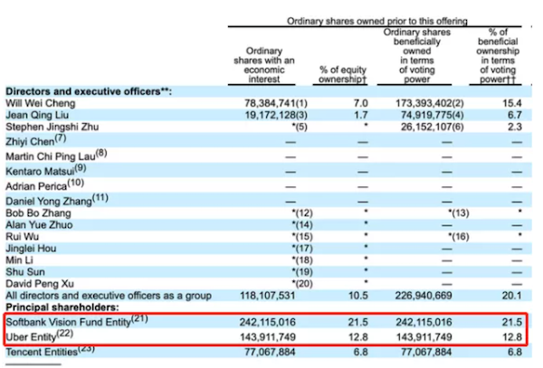Select the name Kentaro Matsui(9)

[x=46, y=170]
